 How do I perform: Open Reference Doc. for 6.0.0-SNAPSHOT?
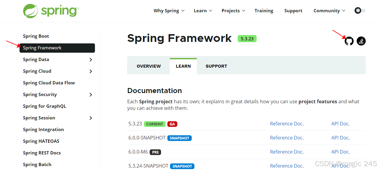click(x=287, y=138)
